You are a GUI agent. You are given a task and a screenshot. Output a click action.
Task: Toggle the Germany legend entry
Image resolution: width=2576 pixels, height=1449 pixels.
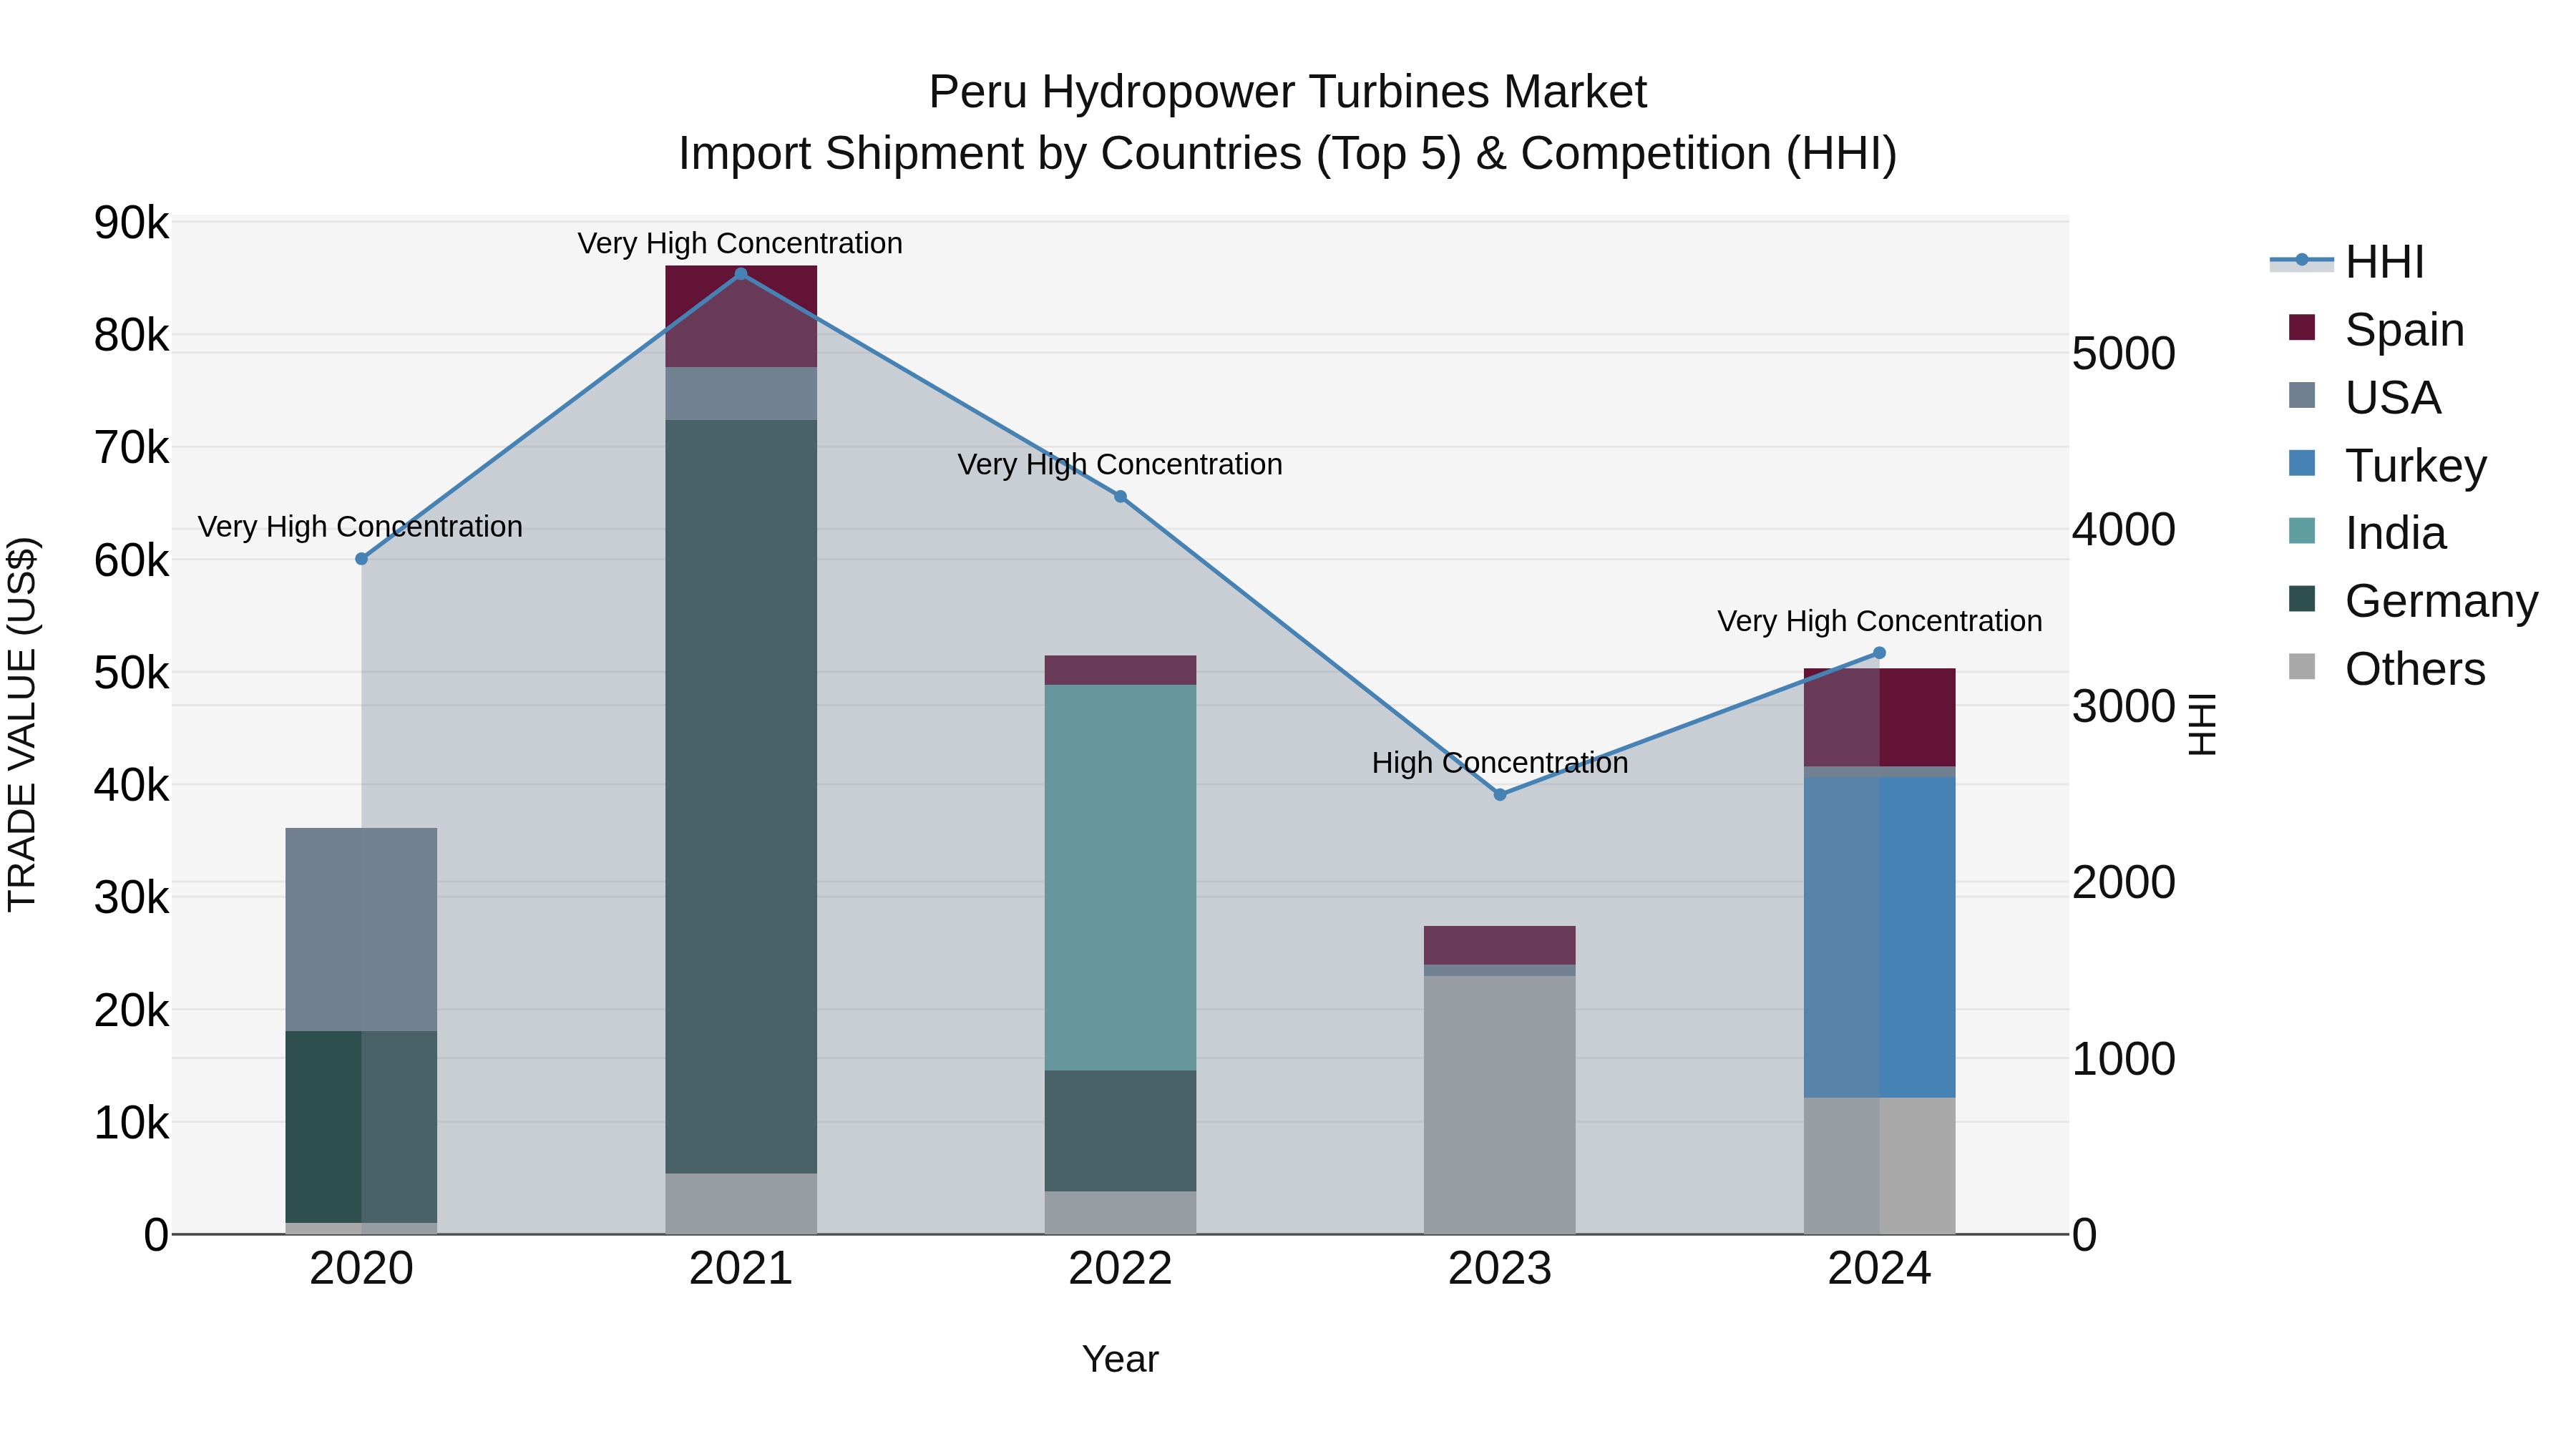point(2413,601)
